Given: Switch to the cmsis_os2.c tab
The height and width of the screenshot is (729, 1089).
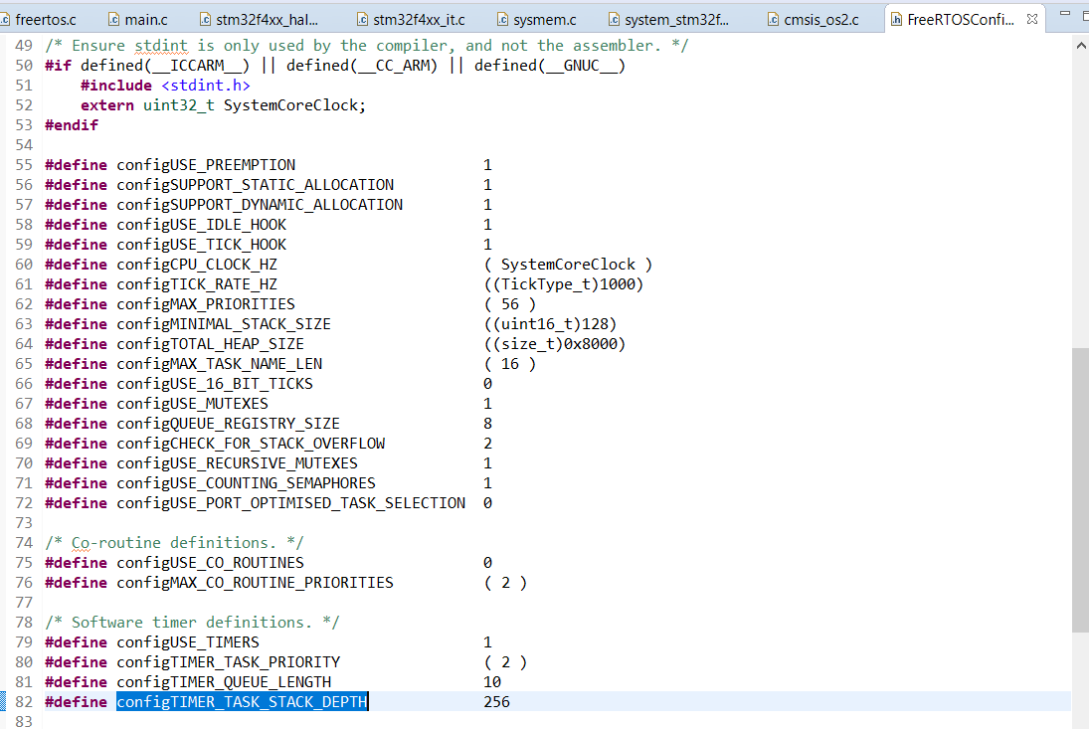Looking at the screenshot, I should 813,20.
